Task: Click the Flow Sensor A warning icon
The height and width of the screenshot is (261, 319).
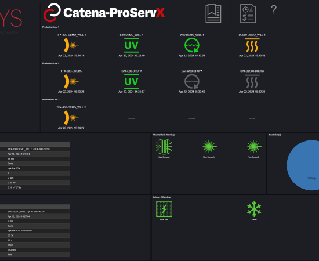Action: 209,147
